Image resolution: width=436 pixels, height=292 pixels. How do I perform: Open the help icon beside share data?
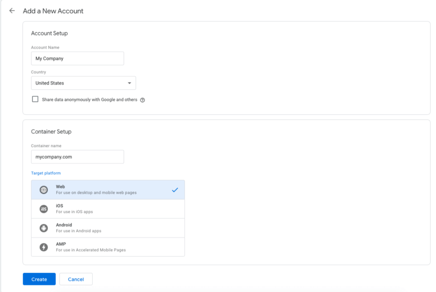click(x=142, y=100)
